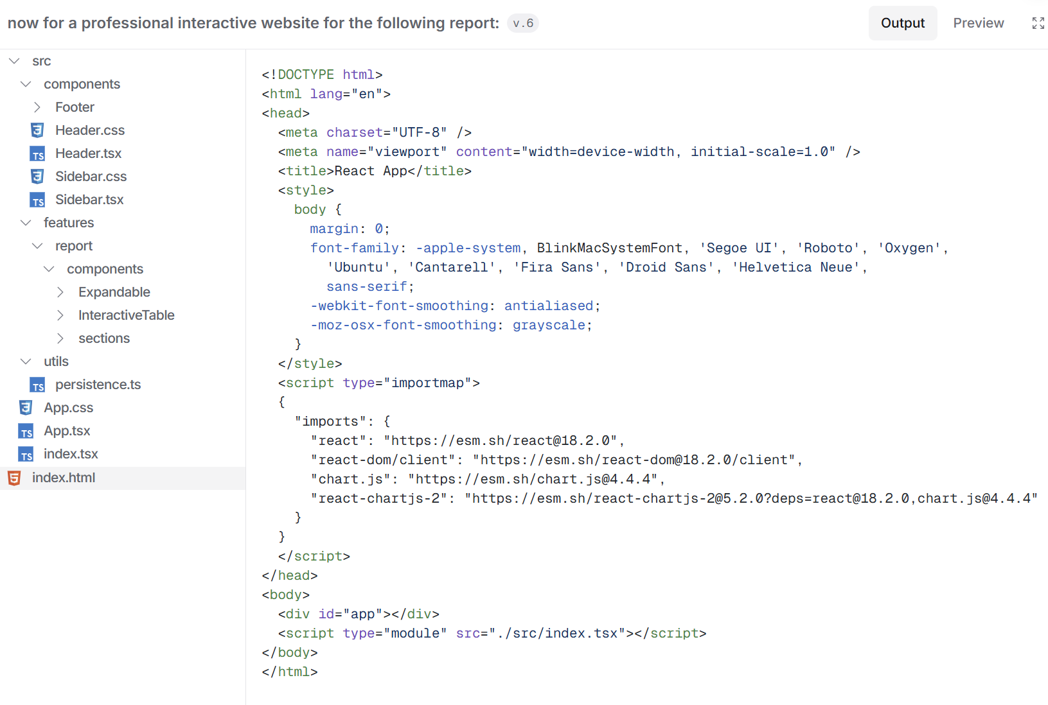Collapse the features folder chevron
This screenshot has height=705, width=1048.
tap(26, 223)
